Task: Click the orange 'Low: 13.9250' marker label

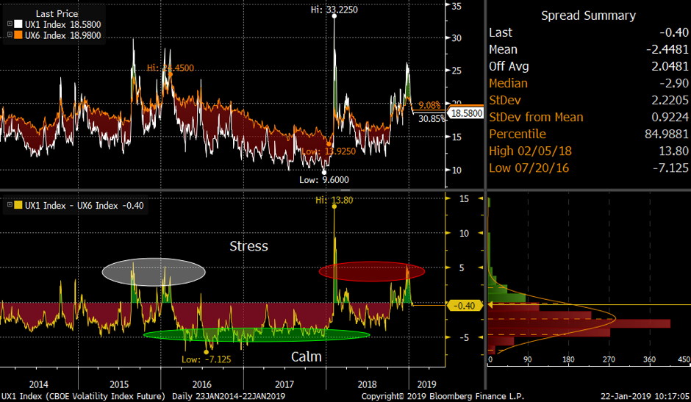Action: point(329,151)
